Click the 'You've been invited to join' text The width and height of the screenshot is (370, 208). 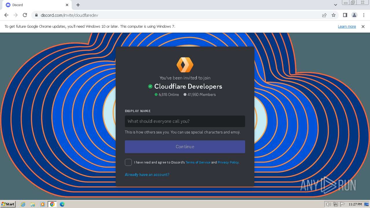coord(185,78)
